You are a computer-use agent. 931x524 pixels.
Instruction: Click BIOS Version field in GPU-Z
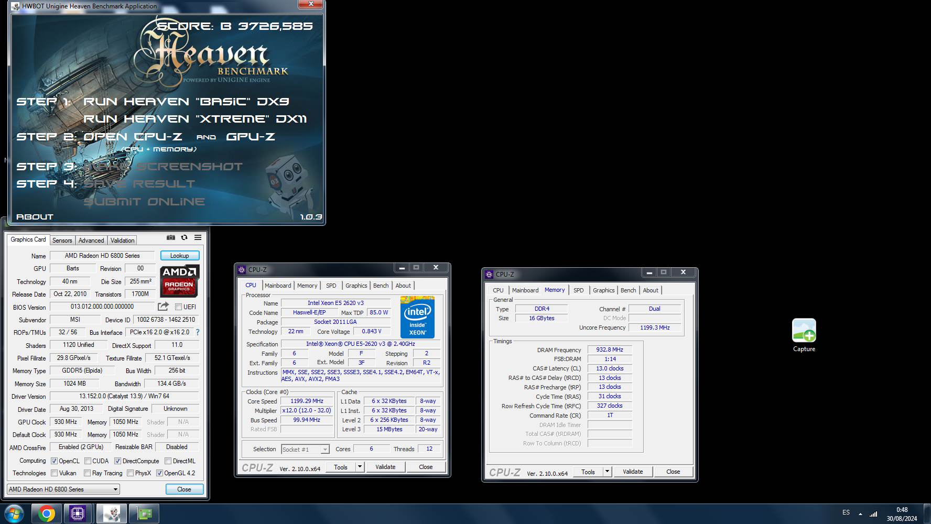pos(102,307)
